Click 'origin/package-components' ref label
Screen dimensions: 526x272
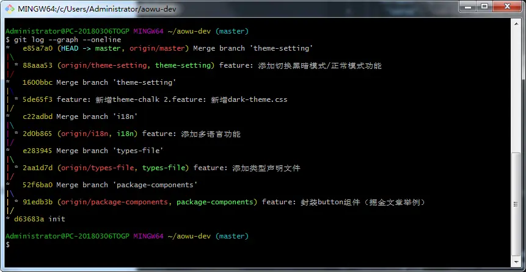point(114,202)
